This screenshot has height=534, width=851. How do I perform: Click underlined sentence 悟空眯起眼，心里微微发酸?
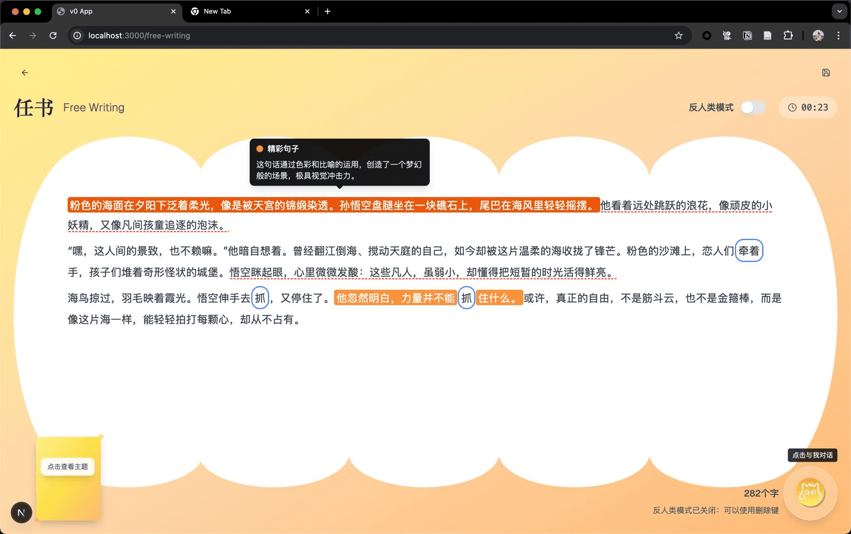[x=294, y=272]
